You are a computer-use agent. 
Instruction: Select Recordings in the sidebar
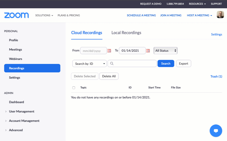tap(32, 68)
